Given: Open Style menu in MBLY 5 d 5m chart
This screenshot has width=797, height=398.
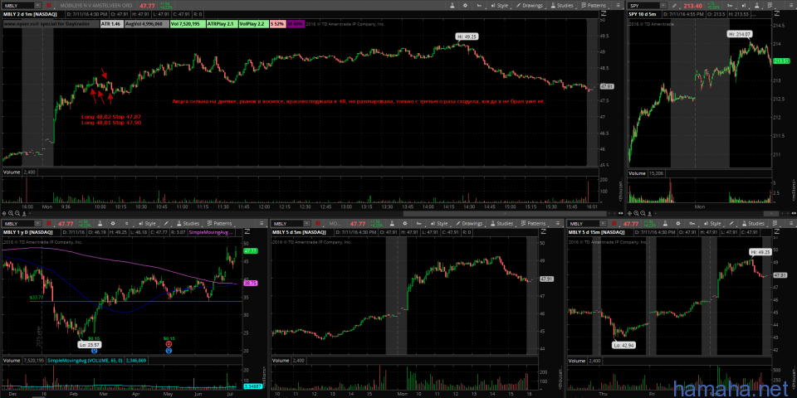Looking at the screenshot, I should pos(440,224).
